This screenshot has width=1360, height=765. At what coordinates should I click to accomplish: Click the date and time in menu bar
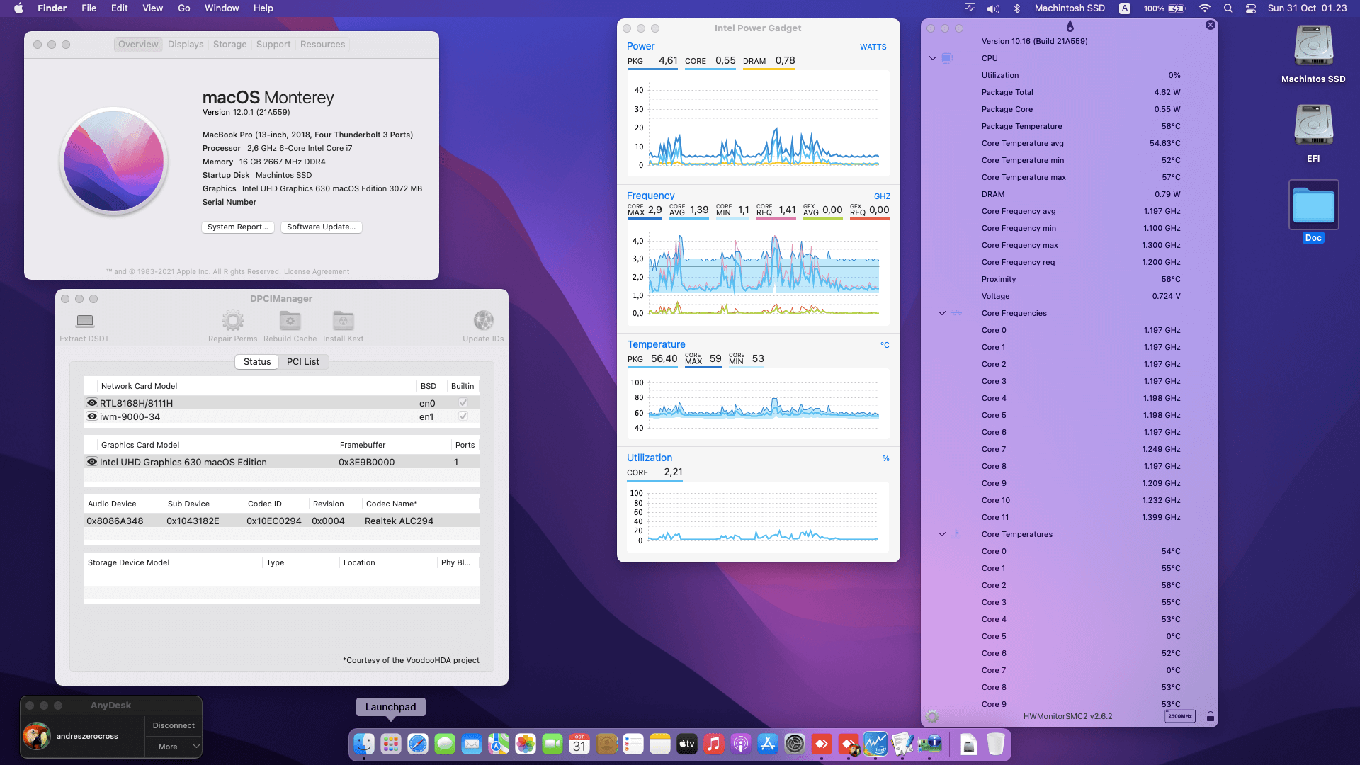point(1307,8)
